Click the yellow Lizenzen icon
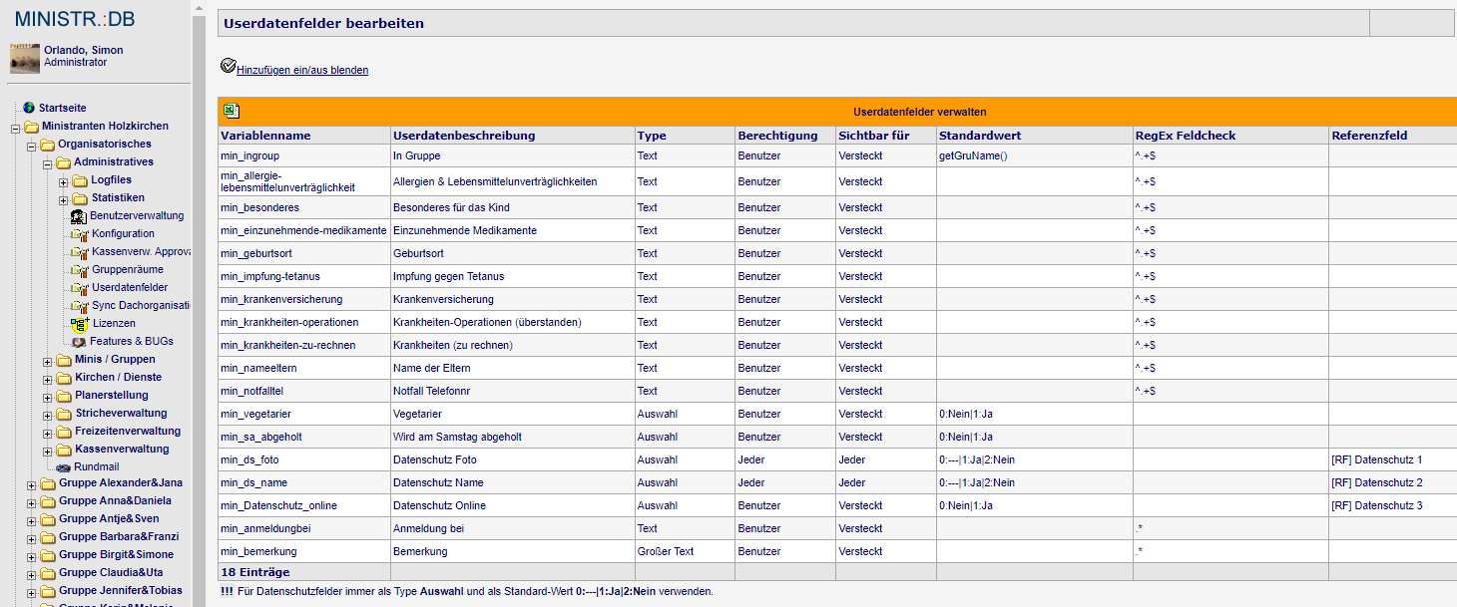This screenshot has height=607, width=1457. 81,324
